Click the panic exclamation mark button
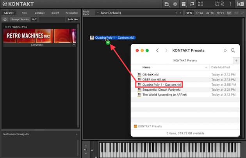The width and height of the screenshot is (246, 158). (x=231, y=4)
